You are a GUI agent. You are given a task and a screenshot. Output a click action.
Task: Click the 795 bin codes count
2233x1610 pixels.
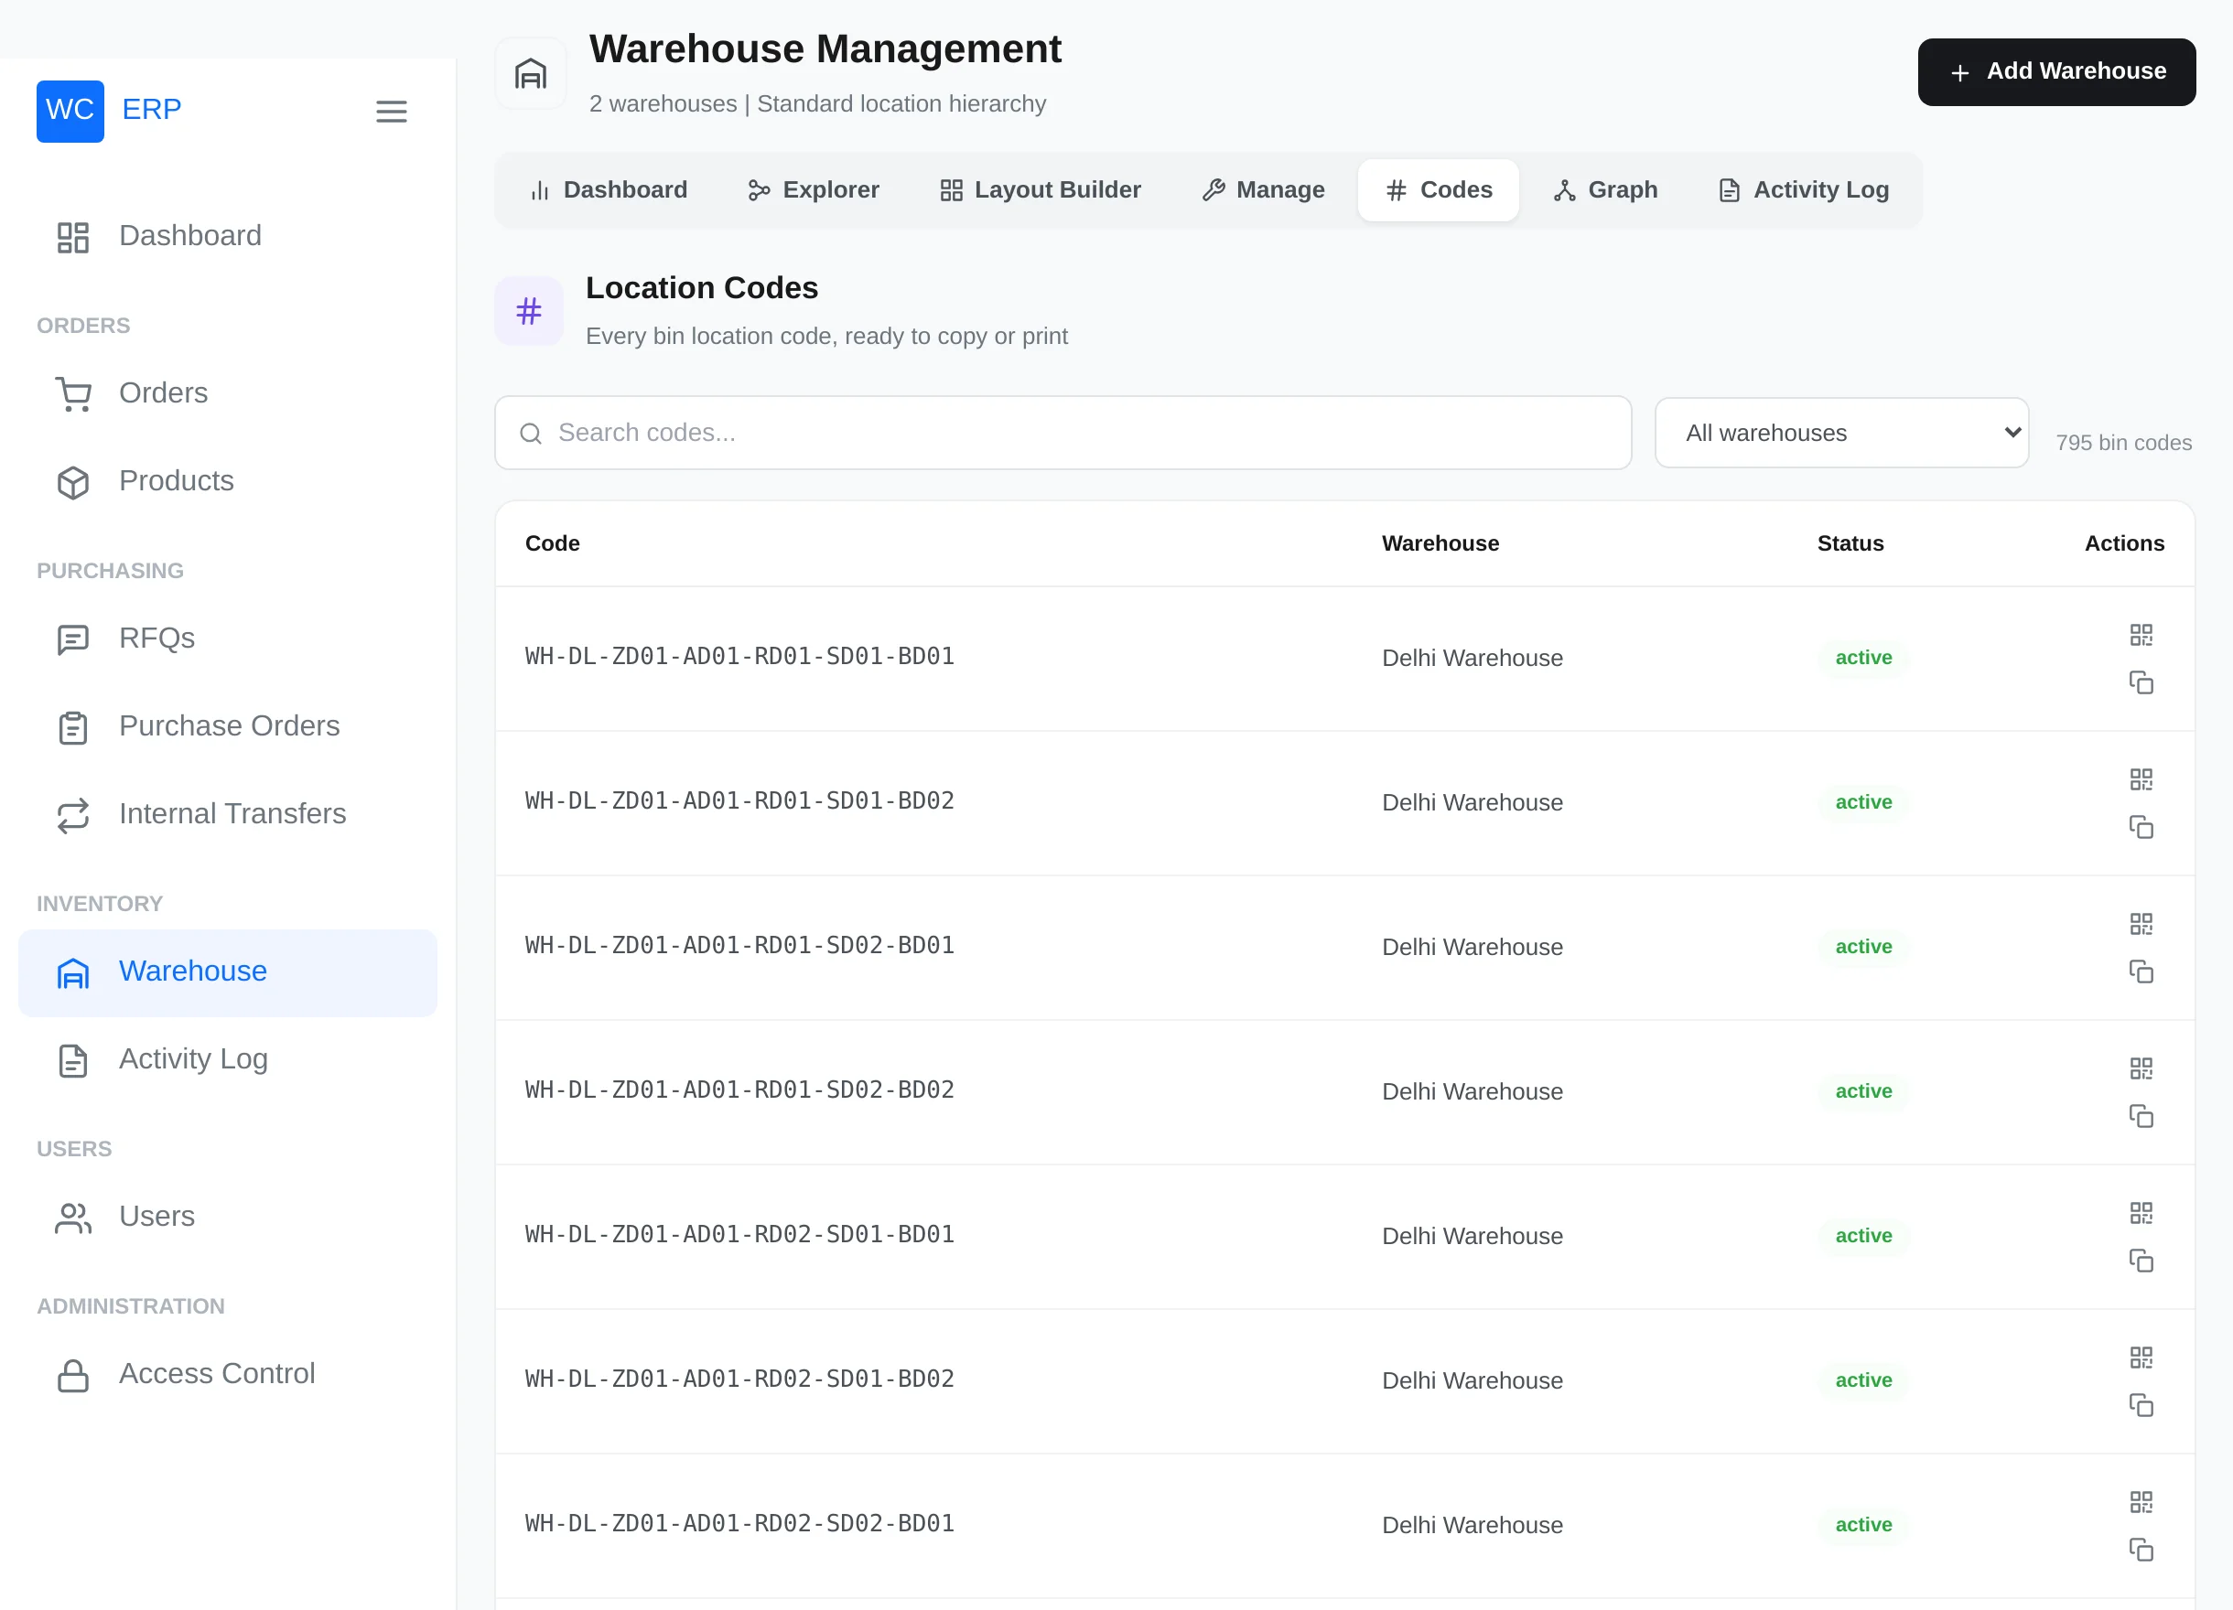click(x=2123, y=444)
